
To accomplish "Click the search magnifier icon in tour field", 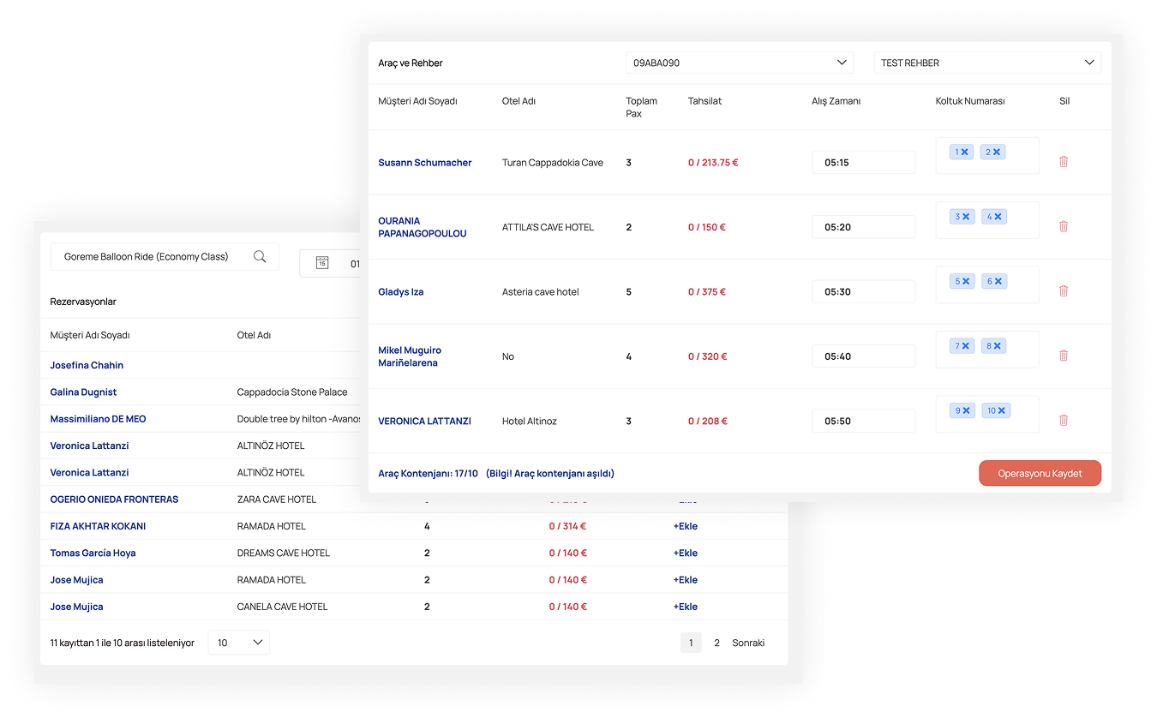I will (x=260, y=257).
